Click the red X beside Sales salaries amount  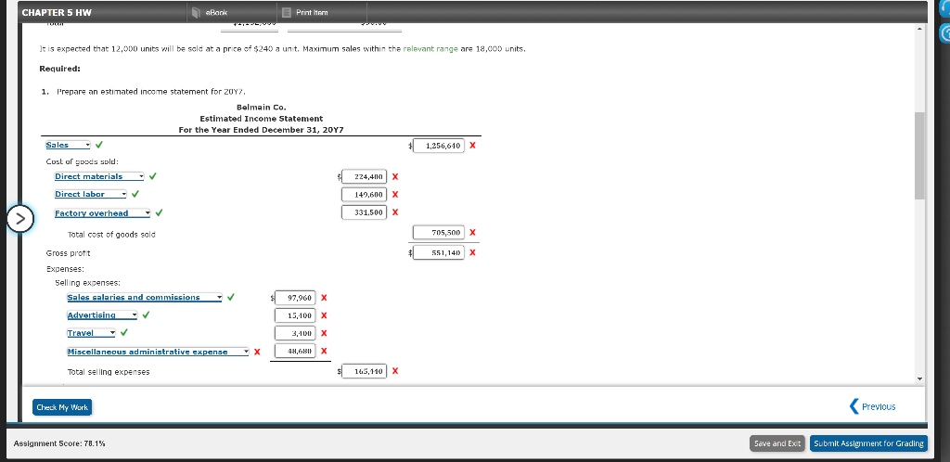pyautogui.click(x=324, y=298)
